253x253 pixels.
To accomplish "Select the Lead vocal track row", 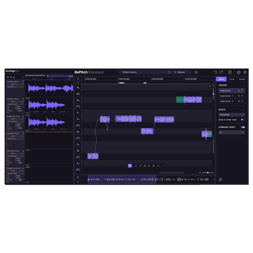I will (232, 91).
